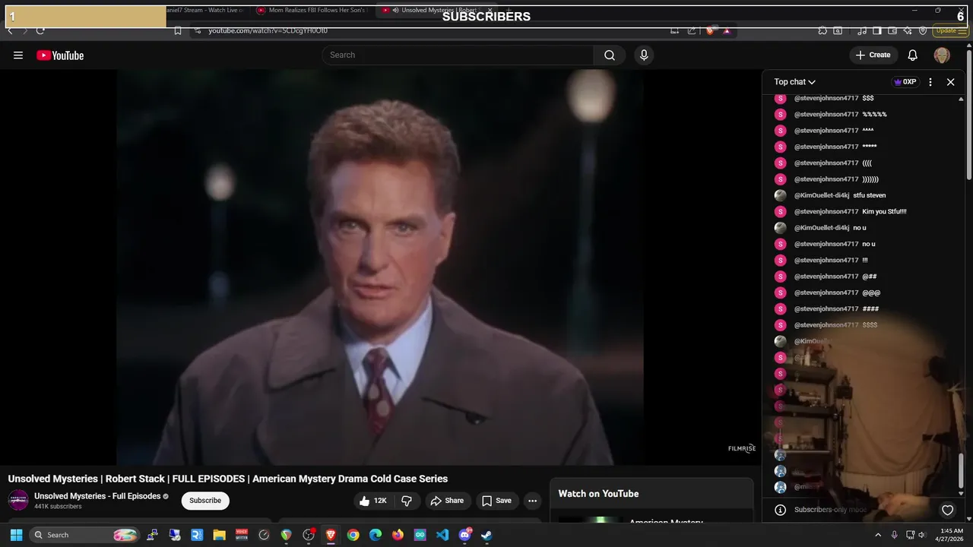Click the chat scrollbar thumb
This screenshot has width=973, height=547.
(x=962, y=471)
